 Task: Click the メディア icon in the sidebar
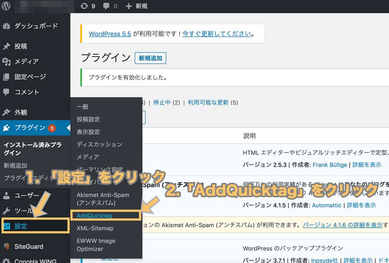click(x=6, y=61)
